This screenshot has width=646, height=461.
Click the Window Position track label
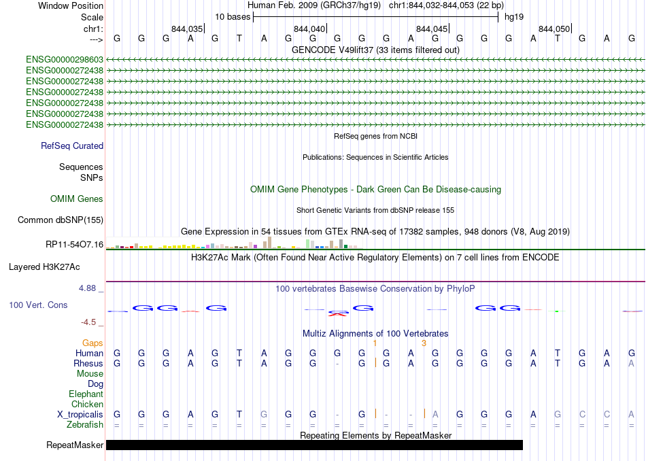pos(71,5)
